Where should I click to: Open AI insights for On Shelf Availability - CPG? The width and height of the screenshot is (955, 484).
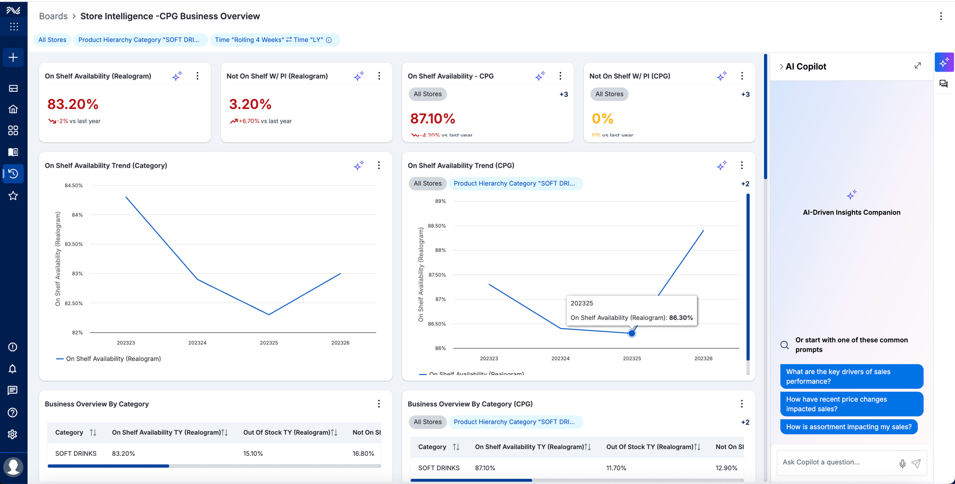pyautogui.click(x=540, y=76)
